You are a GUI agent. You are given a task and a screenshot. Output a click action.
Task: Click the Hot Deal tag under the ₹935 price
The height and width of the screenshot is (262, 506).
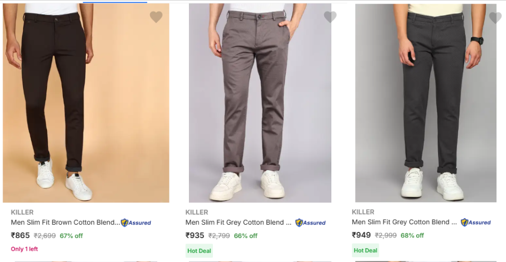point(199,251)
